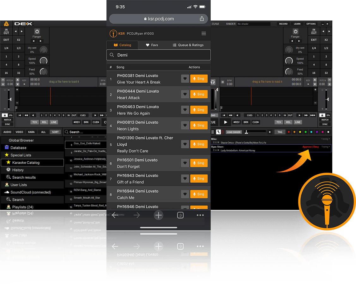Toggle the left deck REL mode
This screenshot has width=356, height=284.
pyautogui.click(x=44, y=122)
